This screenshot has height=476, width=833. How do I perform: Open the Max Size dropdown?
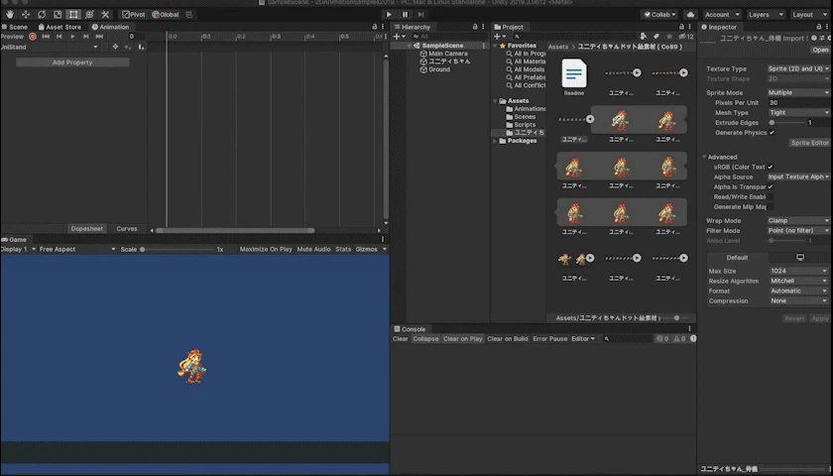click(798, 271)
